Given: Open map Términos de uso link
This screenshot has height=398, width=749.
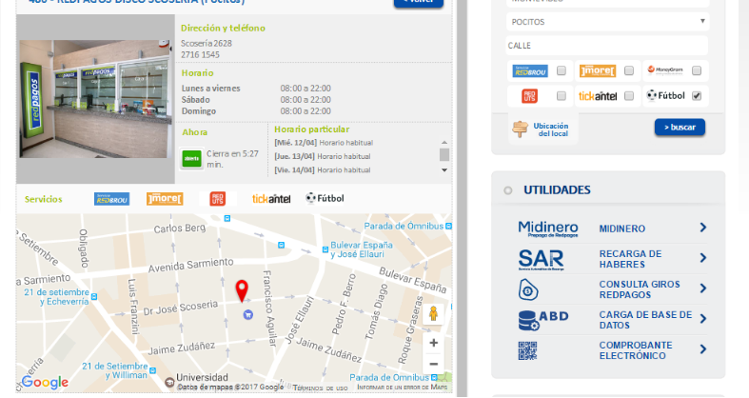Looking at the screenshot, I should (x=320, y=388).
